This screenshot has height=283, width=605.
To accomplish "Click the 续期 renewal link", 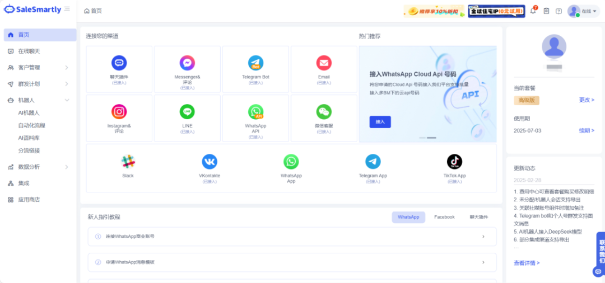I will point(587,130).
